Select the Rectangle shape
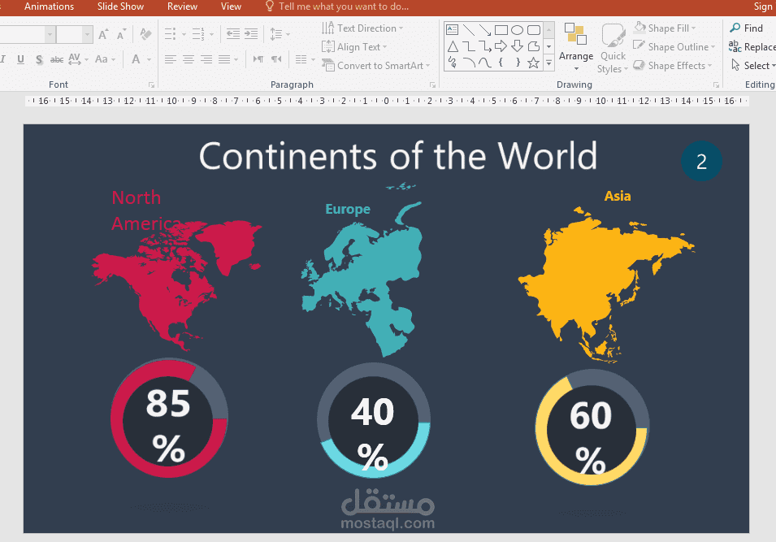This screenshot has height=542, width=776. point(501,30)
